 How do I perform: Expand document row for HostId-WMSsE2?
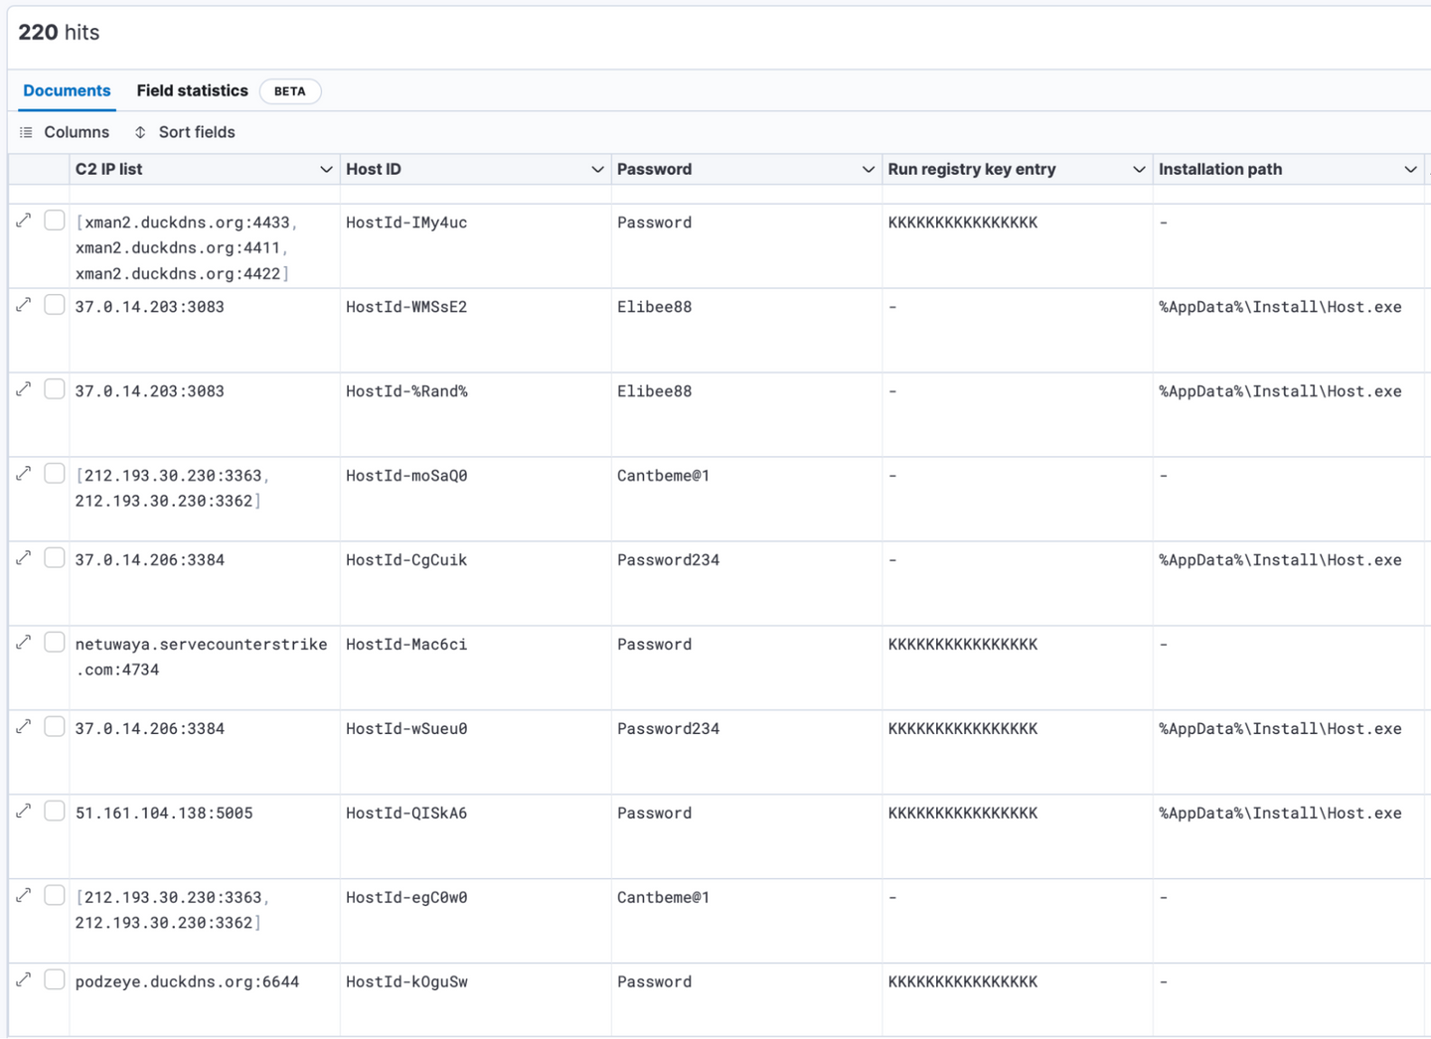(x=24, y=305)
